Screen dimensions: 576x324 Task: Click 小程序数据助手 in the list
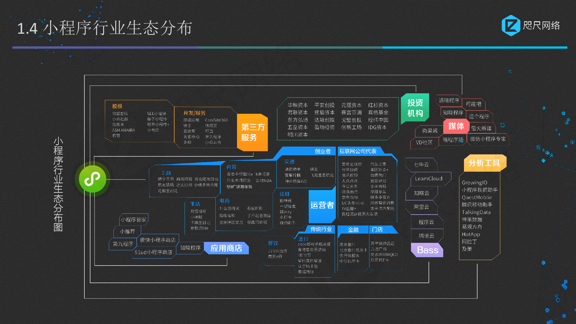pyautogui.click(x=480, y=190)
